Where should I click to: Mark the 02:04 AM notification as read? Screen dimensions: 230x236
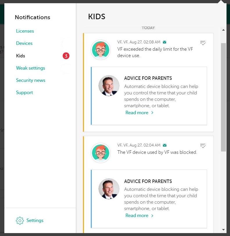(203, 146)
